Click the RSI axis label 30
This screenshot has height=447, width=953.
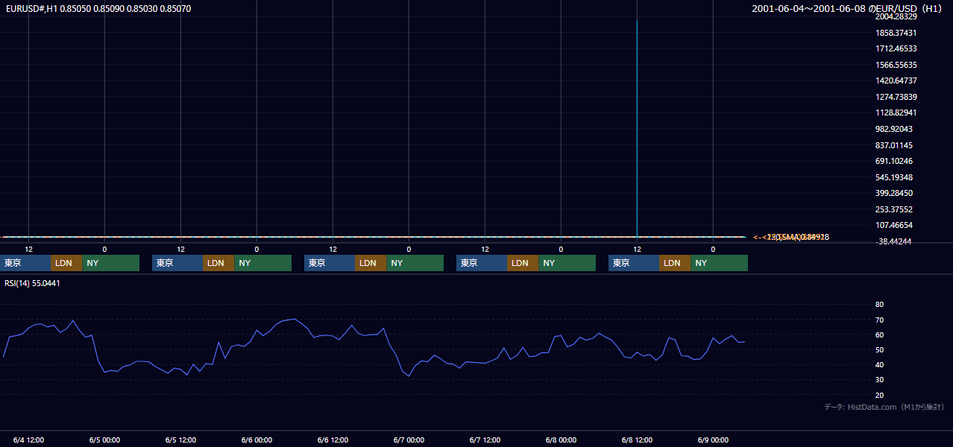click(879, 380)
